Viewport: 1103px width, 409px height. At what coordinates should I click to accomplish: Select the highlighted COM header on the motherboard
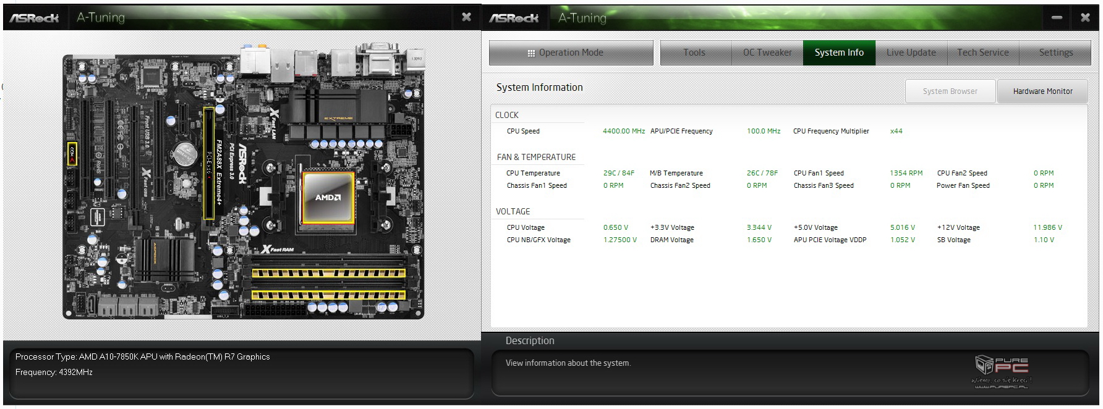tap(72, 153)
